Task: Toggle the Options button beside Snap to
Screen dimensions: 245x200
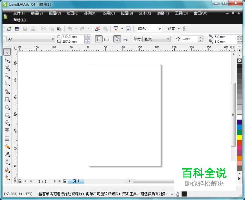Action: coord(185,29)
